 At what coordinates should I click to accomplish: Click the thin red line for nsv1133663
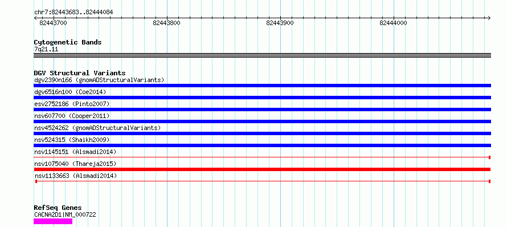point(263,181)
